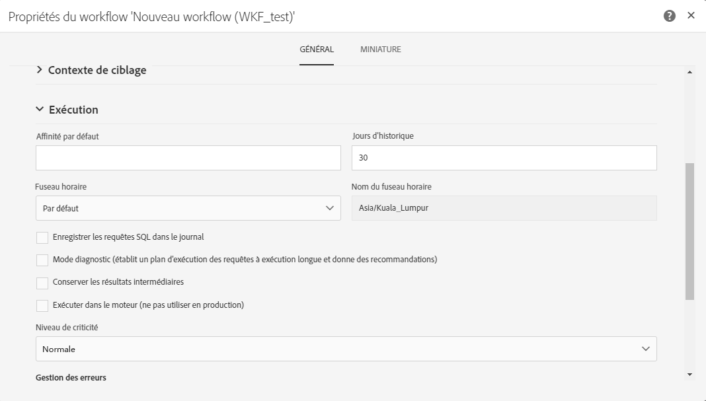Focus the Jours d'historique field
Viewport: 706px width, 401px height.
point(504,158)
